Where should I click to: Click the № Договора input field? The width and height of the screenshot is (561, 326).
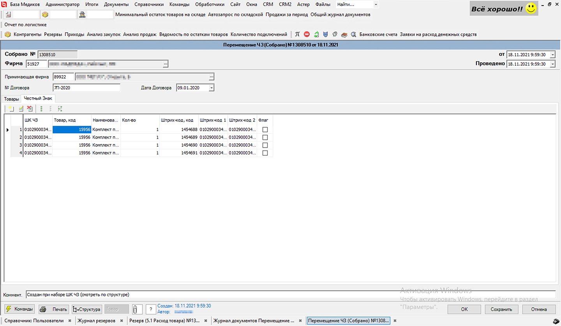point(86,88)
